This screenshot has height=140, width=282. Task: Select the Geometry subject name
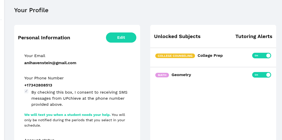click(181, 75)
